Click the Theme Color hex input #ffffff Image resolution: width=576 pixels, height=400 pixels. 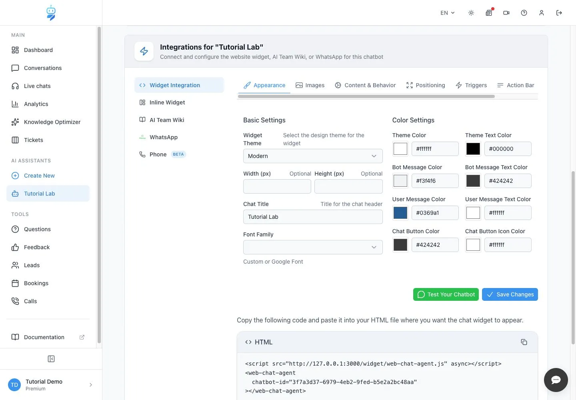click(435, 149)
